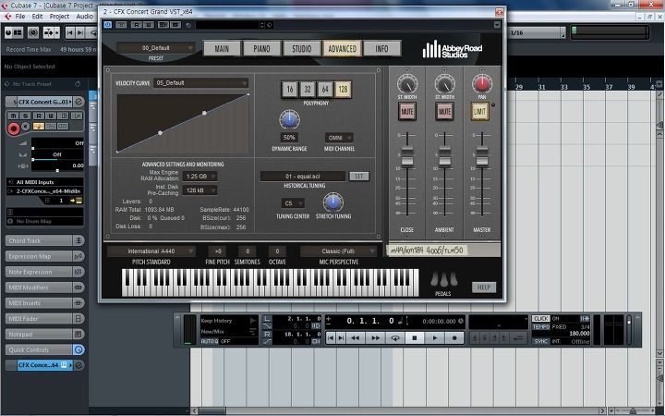Click the transport Fast Forward button
This screenshot has width=665, height=416.
tap(375, 338)
